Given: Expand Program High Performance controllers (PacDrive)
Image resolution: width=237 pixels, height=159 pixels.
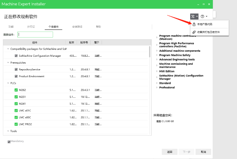Looking at the screenshot, I should click(157, 45).
